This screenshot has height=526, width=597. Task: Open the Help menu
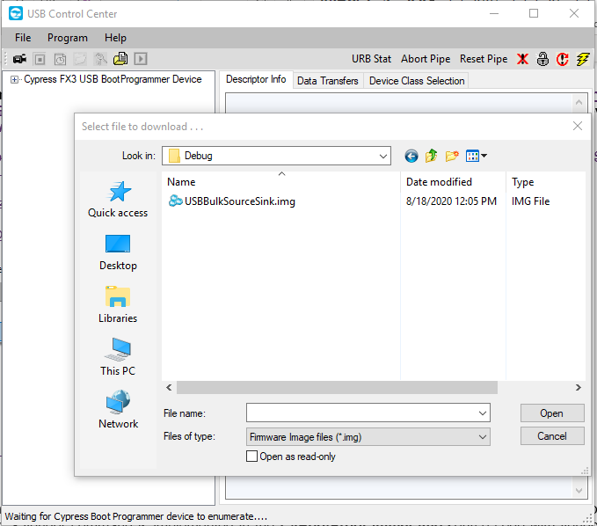point(115,38)
